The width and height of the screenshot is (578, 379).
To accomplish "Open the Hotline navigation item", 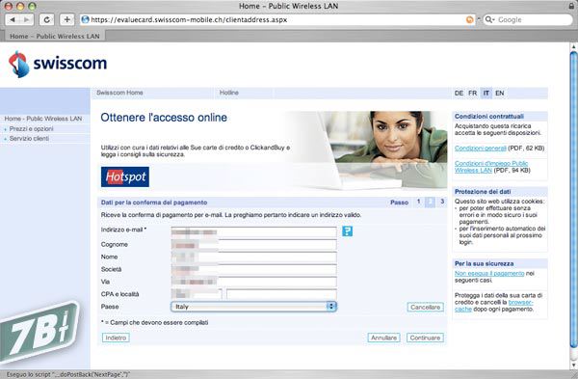I will tap(229, 93).
